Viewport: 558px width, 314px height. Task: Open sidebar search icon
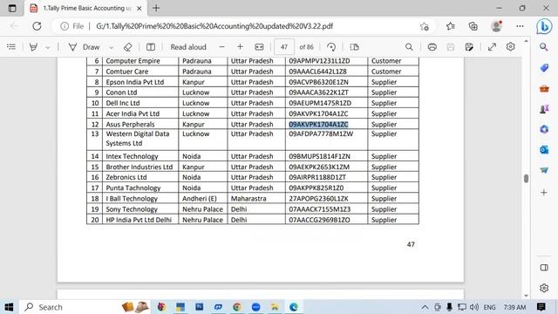point(544,46)
